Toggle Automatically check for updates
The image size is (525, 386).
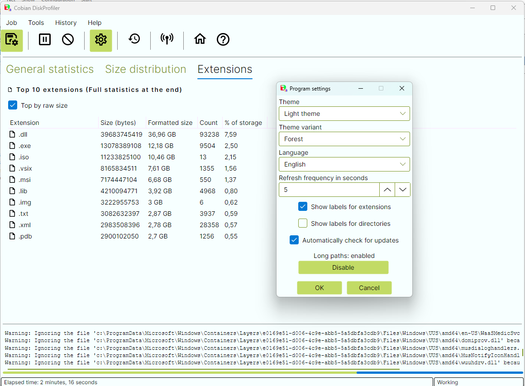(x=294, y=240)
